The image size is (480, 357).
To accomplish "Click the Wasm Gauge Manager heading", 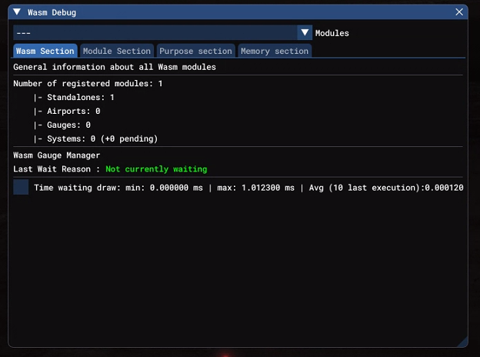I will tap(56, 155).
